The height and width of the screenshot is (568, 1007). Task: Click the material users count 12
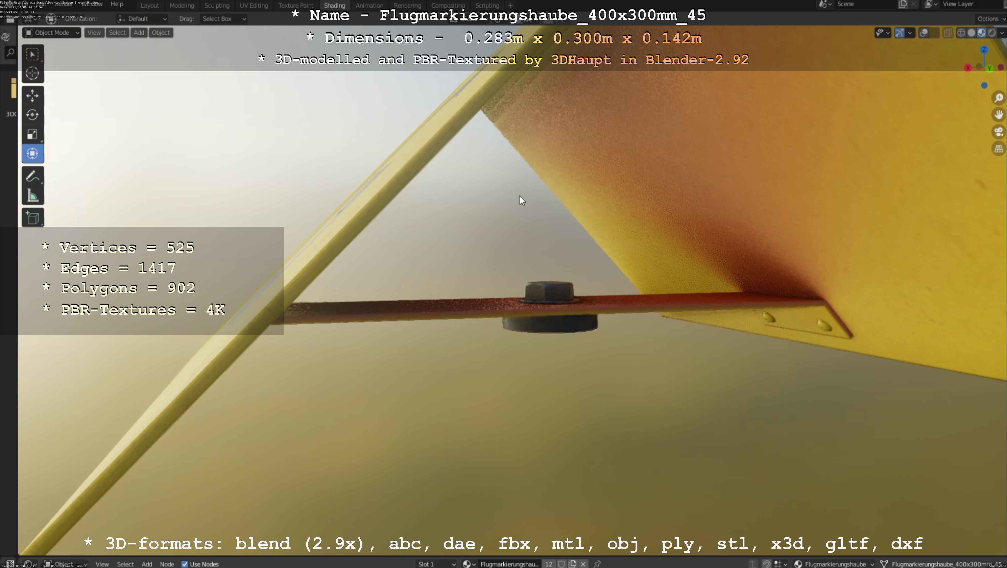pyautogui.click(x=549, y=564)
